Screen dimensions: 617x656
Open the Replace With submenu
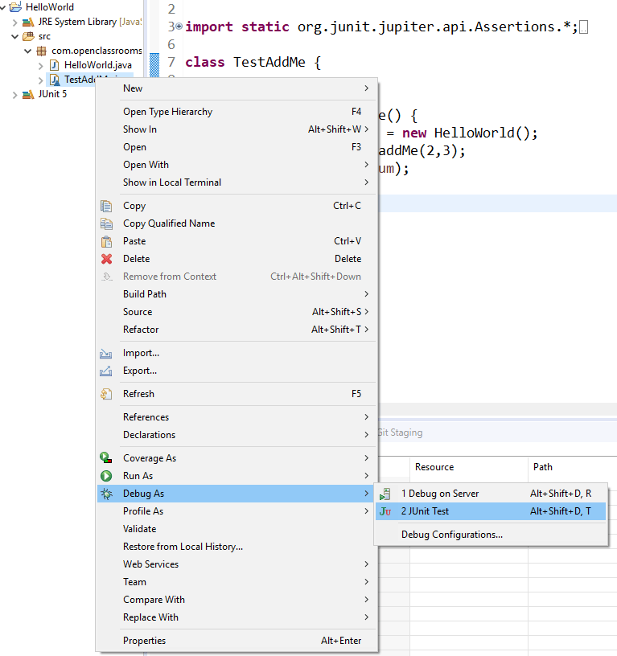point(237,617)
